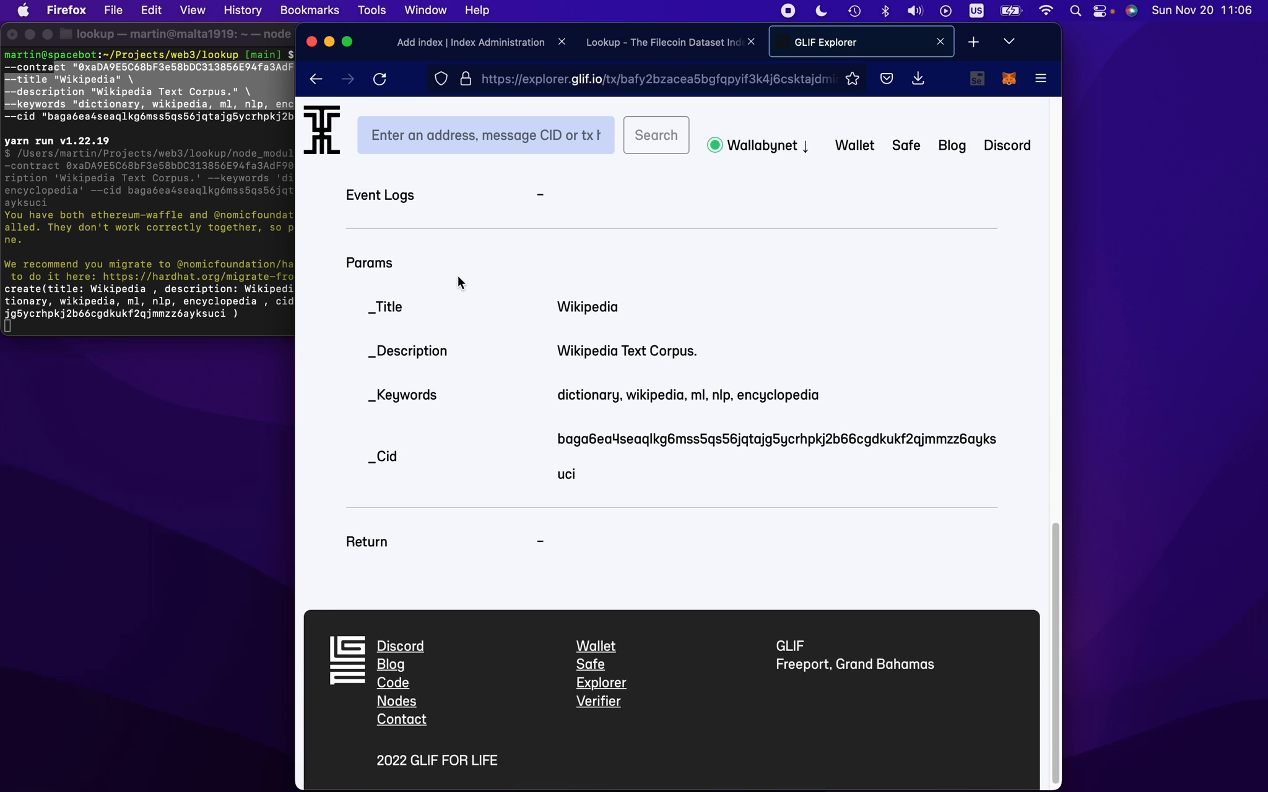Open footer Explorer link
The width and height of the screenshot is (1268, 792).
pyautogui.click(x=601, y=682)
